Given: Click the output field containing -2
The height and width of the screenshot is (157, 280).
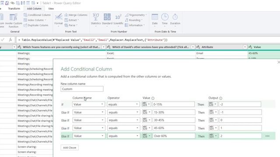Looking at the screenshot, I should point(240,104).
